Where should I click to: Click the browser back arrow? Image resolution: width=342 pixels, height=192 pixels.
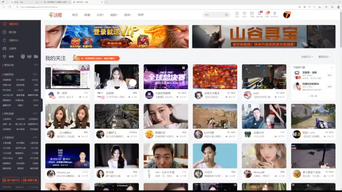pos(4,7)
